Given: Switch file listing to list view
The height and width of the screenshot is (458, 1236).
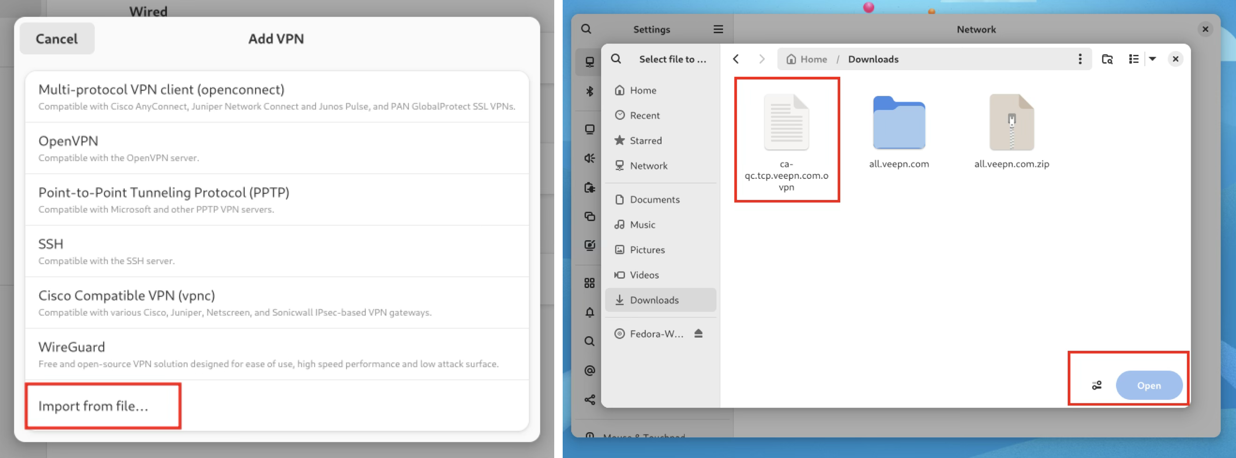Looking at the screenshot, I should pos(1134,59).
